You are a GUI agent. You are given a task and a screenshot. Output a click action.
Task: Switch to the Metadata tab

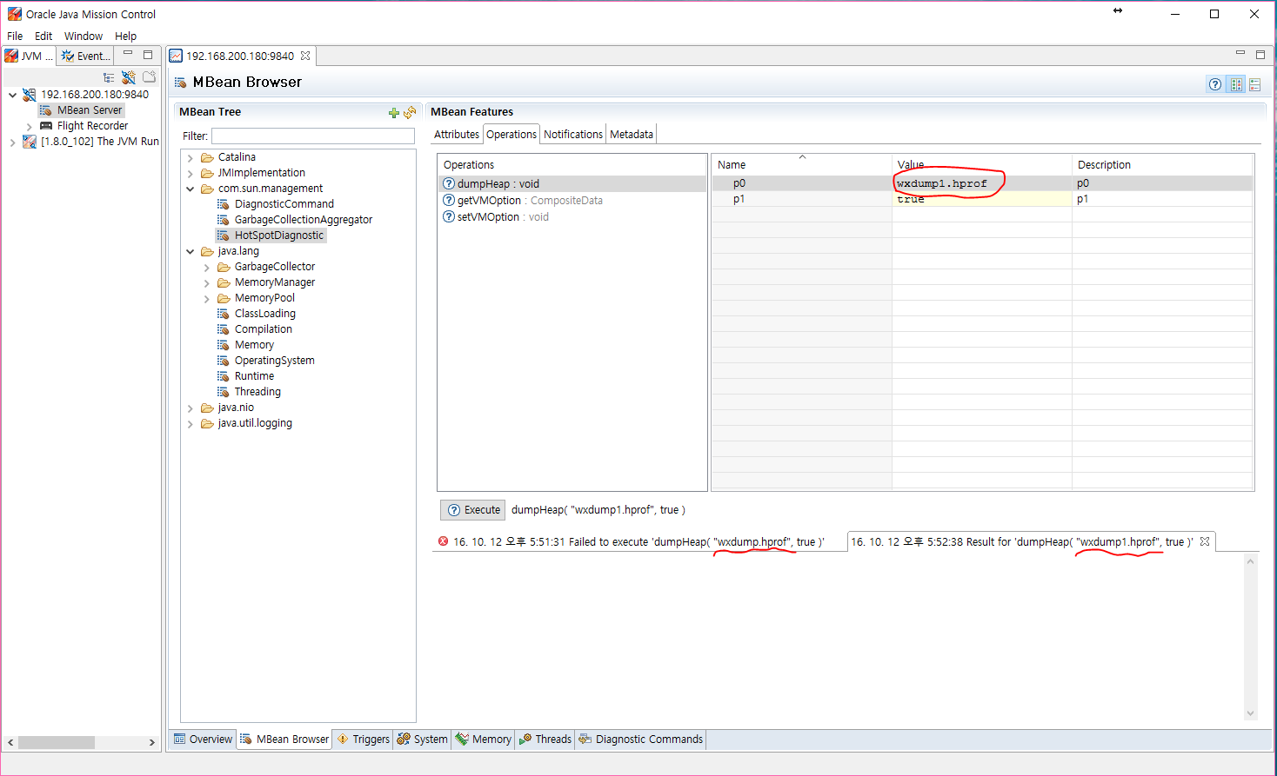pyautogui.click(x=632, y=135)
